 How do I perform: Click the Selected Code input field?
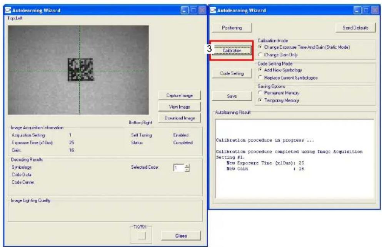[179, 167]
